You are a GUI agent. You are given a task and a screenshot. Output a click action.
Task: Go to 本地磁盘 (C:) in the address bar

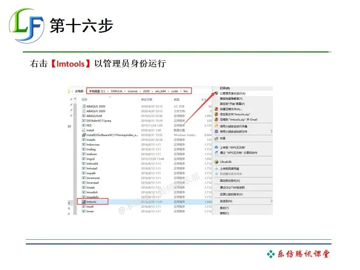pyautogui.click(x=97, y=91)
